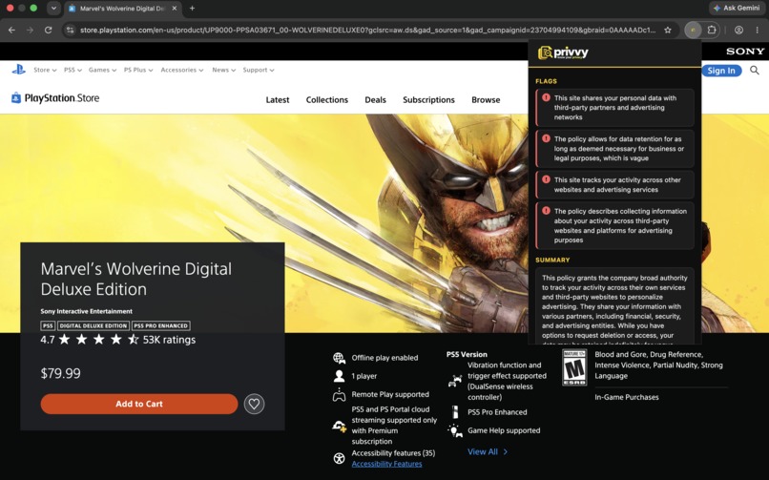The image size is (769, 480).
Task: Click the 1 player person icon
Action: click(339, 376)
